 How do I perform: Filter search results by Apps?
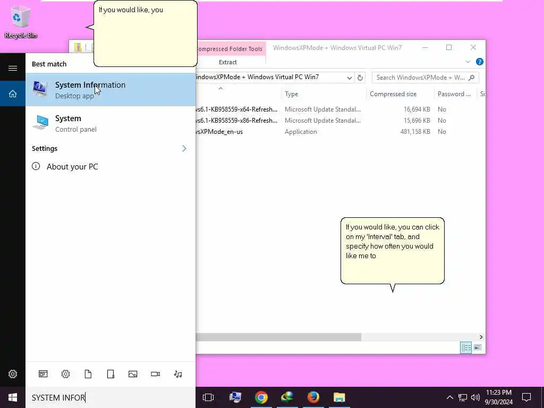point(43,373)
